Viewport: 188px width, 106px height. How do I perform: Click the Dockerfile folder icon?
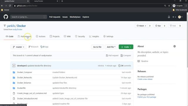coord(14,88)
